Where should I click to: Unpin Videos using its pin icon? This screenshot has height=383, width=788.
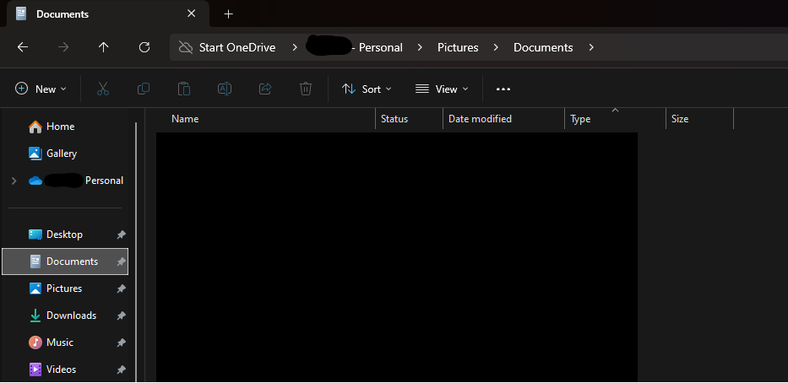[x=121, y=370]
